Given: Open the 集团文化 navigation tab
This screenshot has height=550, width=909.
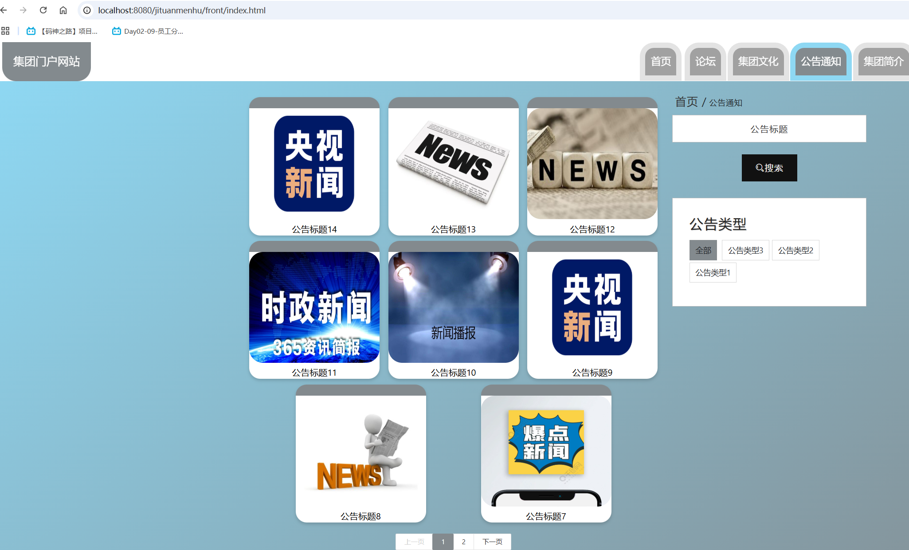Looking at the screenshot, I should [x=758, y=62].
